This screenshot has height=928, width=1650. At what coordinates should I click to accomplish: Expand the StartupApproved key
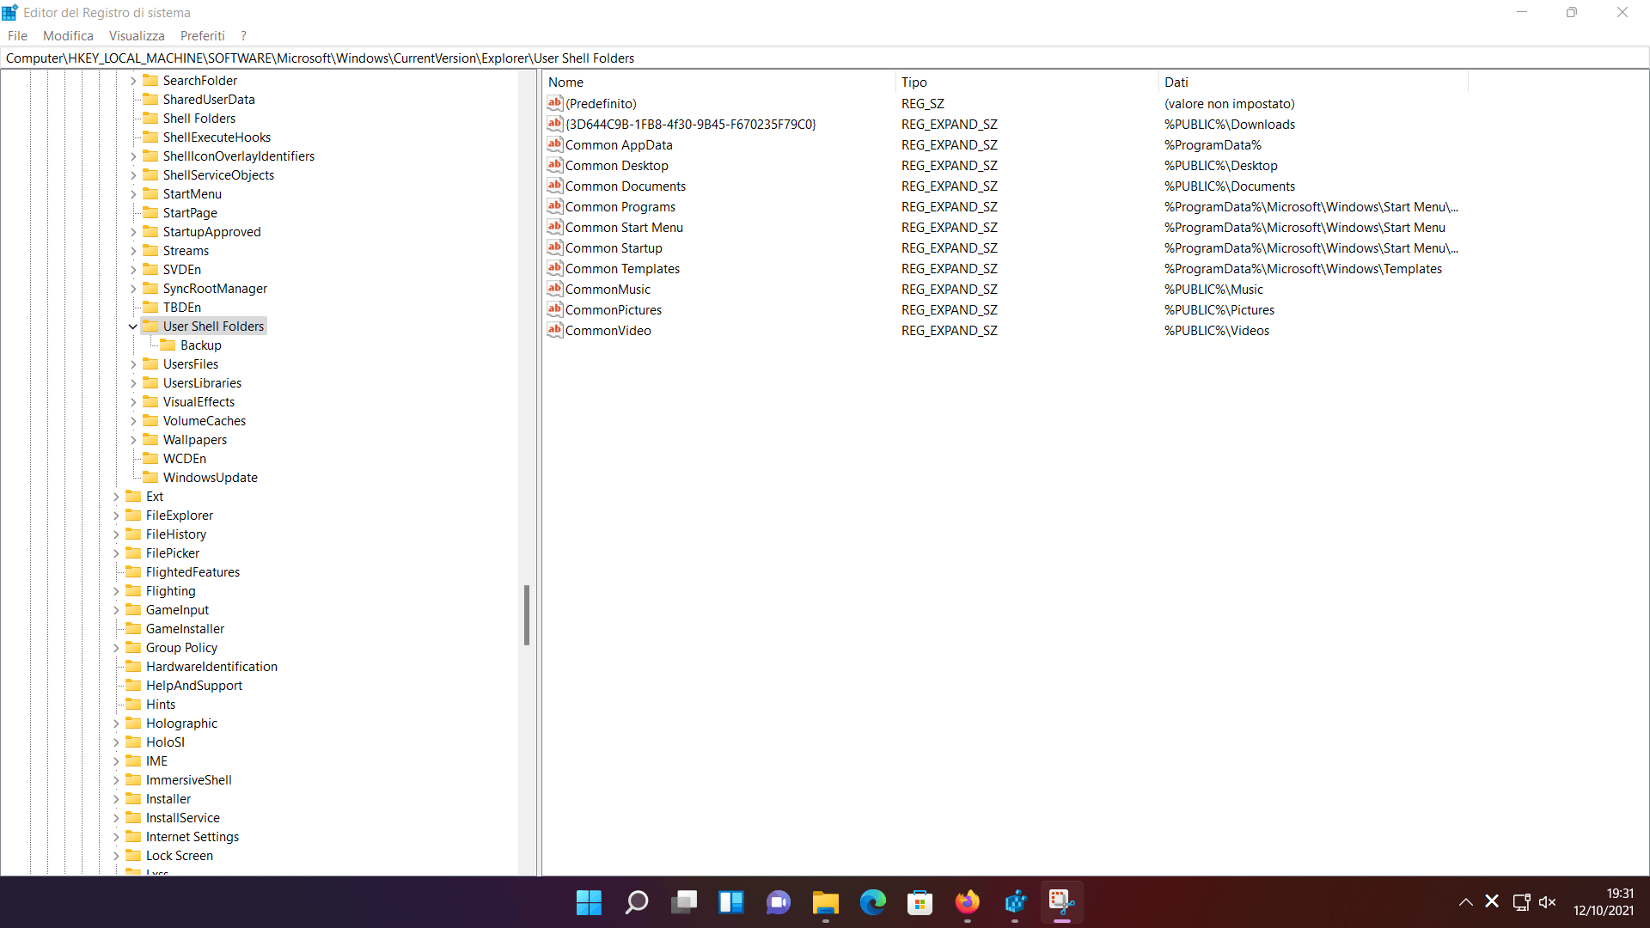[x=132, y=232]
